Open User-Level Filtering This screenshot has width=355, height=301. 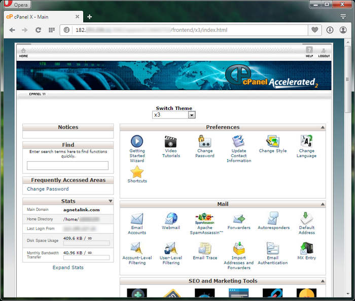tap(170, 248)
